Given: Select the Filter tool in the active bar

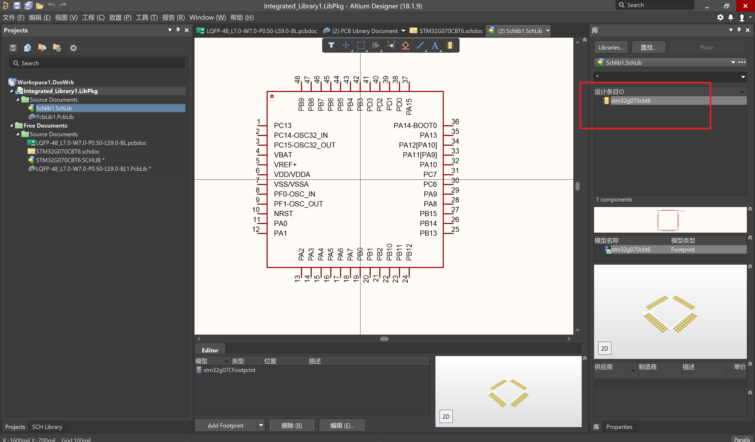Looking at the screenshot, I should click(x=331, y=46).
